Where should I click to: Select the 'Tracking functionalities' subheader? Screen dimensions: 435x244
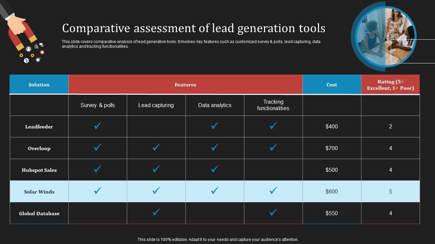click(273, 105)
